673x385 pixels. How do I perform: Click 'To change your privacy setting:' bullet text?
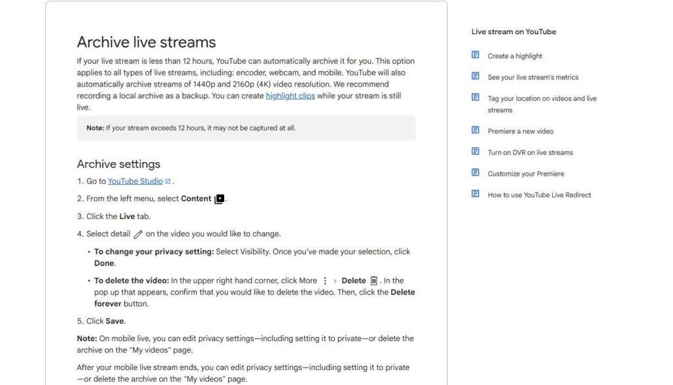click(154, 252)
